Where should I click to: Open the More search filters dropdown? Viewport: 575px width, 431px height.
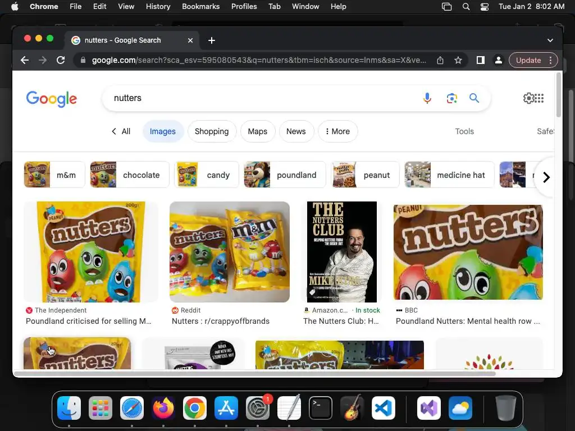pyautogui.click(x=337, y=131)
